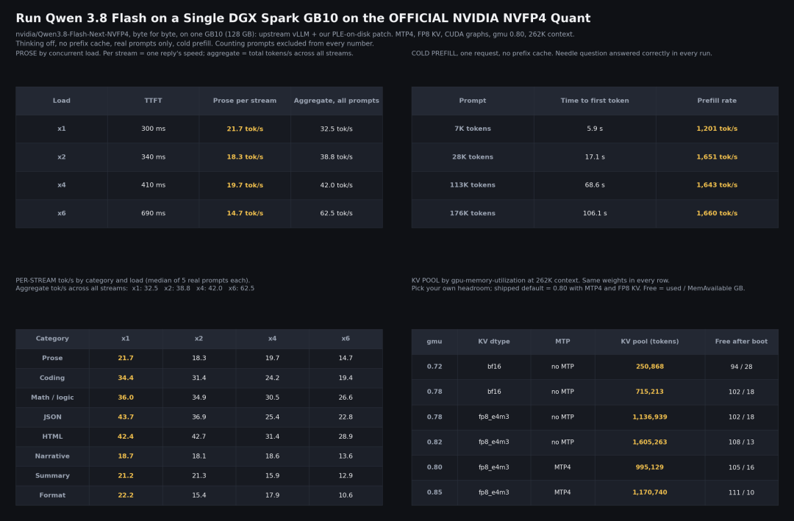This screenshot has width=794, height=521.
Task: Click the "340 ms" TTFT value
Action: point(153,157)
